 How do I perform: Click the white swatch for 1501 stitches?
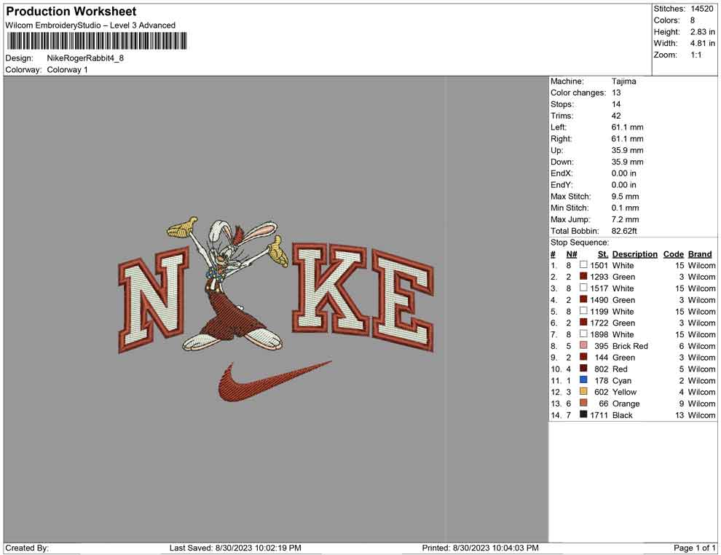[583, 265]
